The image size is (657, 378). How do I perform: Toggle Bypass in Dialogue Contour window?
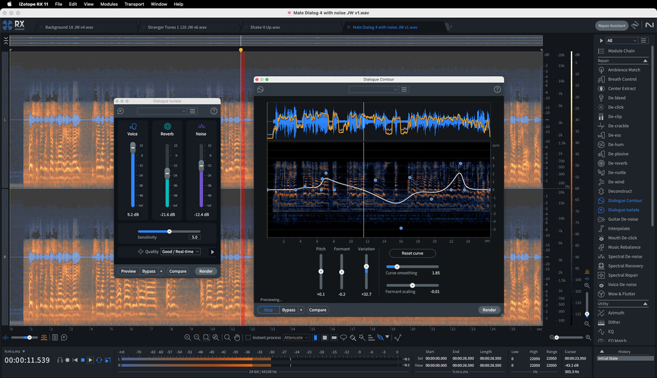(x=288, y=310)
